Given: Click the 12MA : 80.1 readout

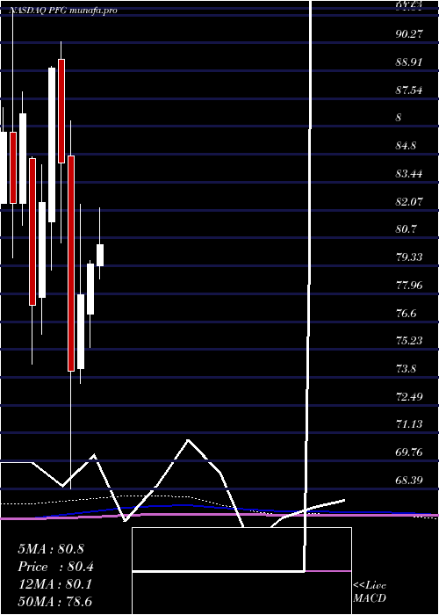Looking at the screenshot, I should click(54, 584).
